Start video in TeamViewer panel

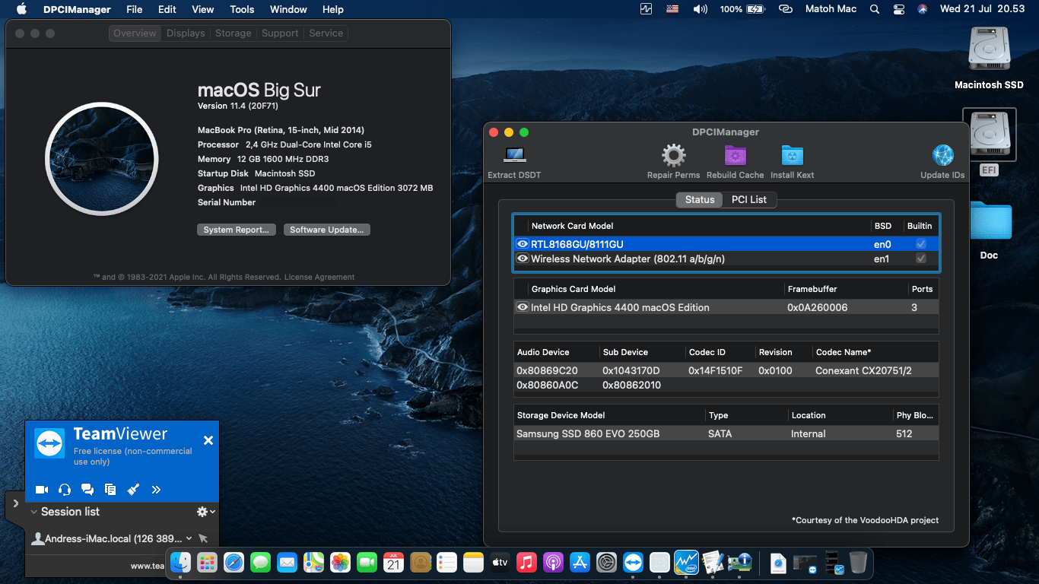coord(42,490)
